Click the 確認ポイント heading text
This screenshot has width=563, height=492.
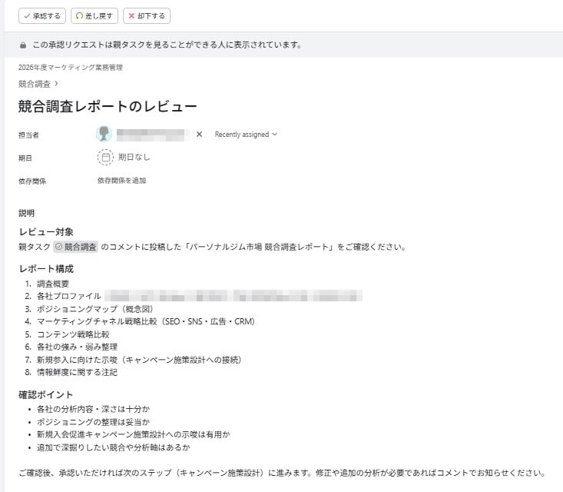[46, 394]
